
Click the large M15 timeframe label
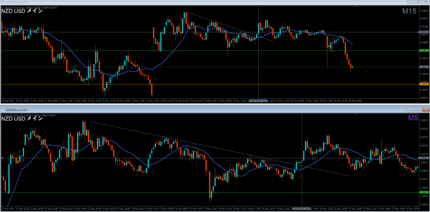point(409,11)
